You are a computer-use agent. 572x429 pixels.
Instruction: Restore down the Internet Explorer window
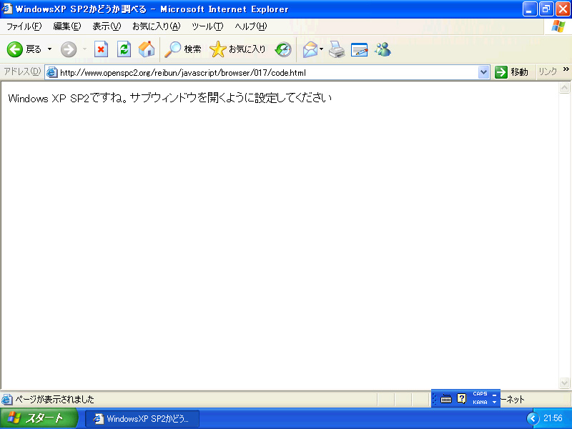point(546,9)
